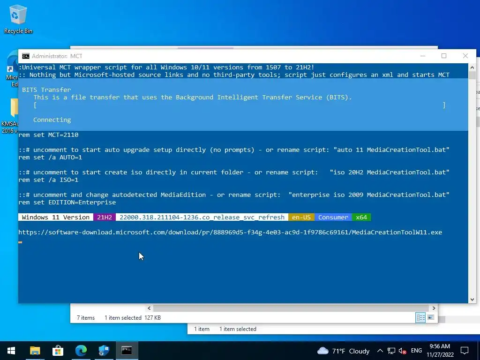This screenshot has height=360, width=480.
Task: Click the x64 architecture badge
Action: [x=361, y=217]
